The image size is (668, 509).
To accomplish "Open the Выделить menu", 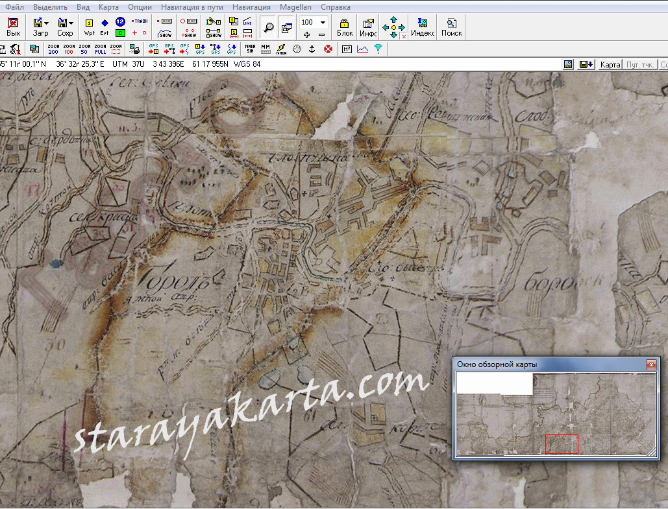I will click(50, 7).
